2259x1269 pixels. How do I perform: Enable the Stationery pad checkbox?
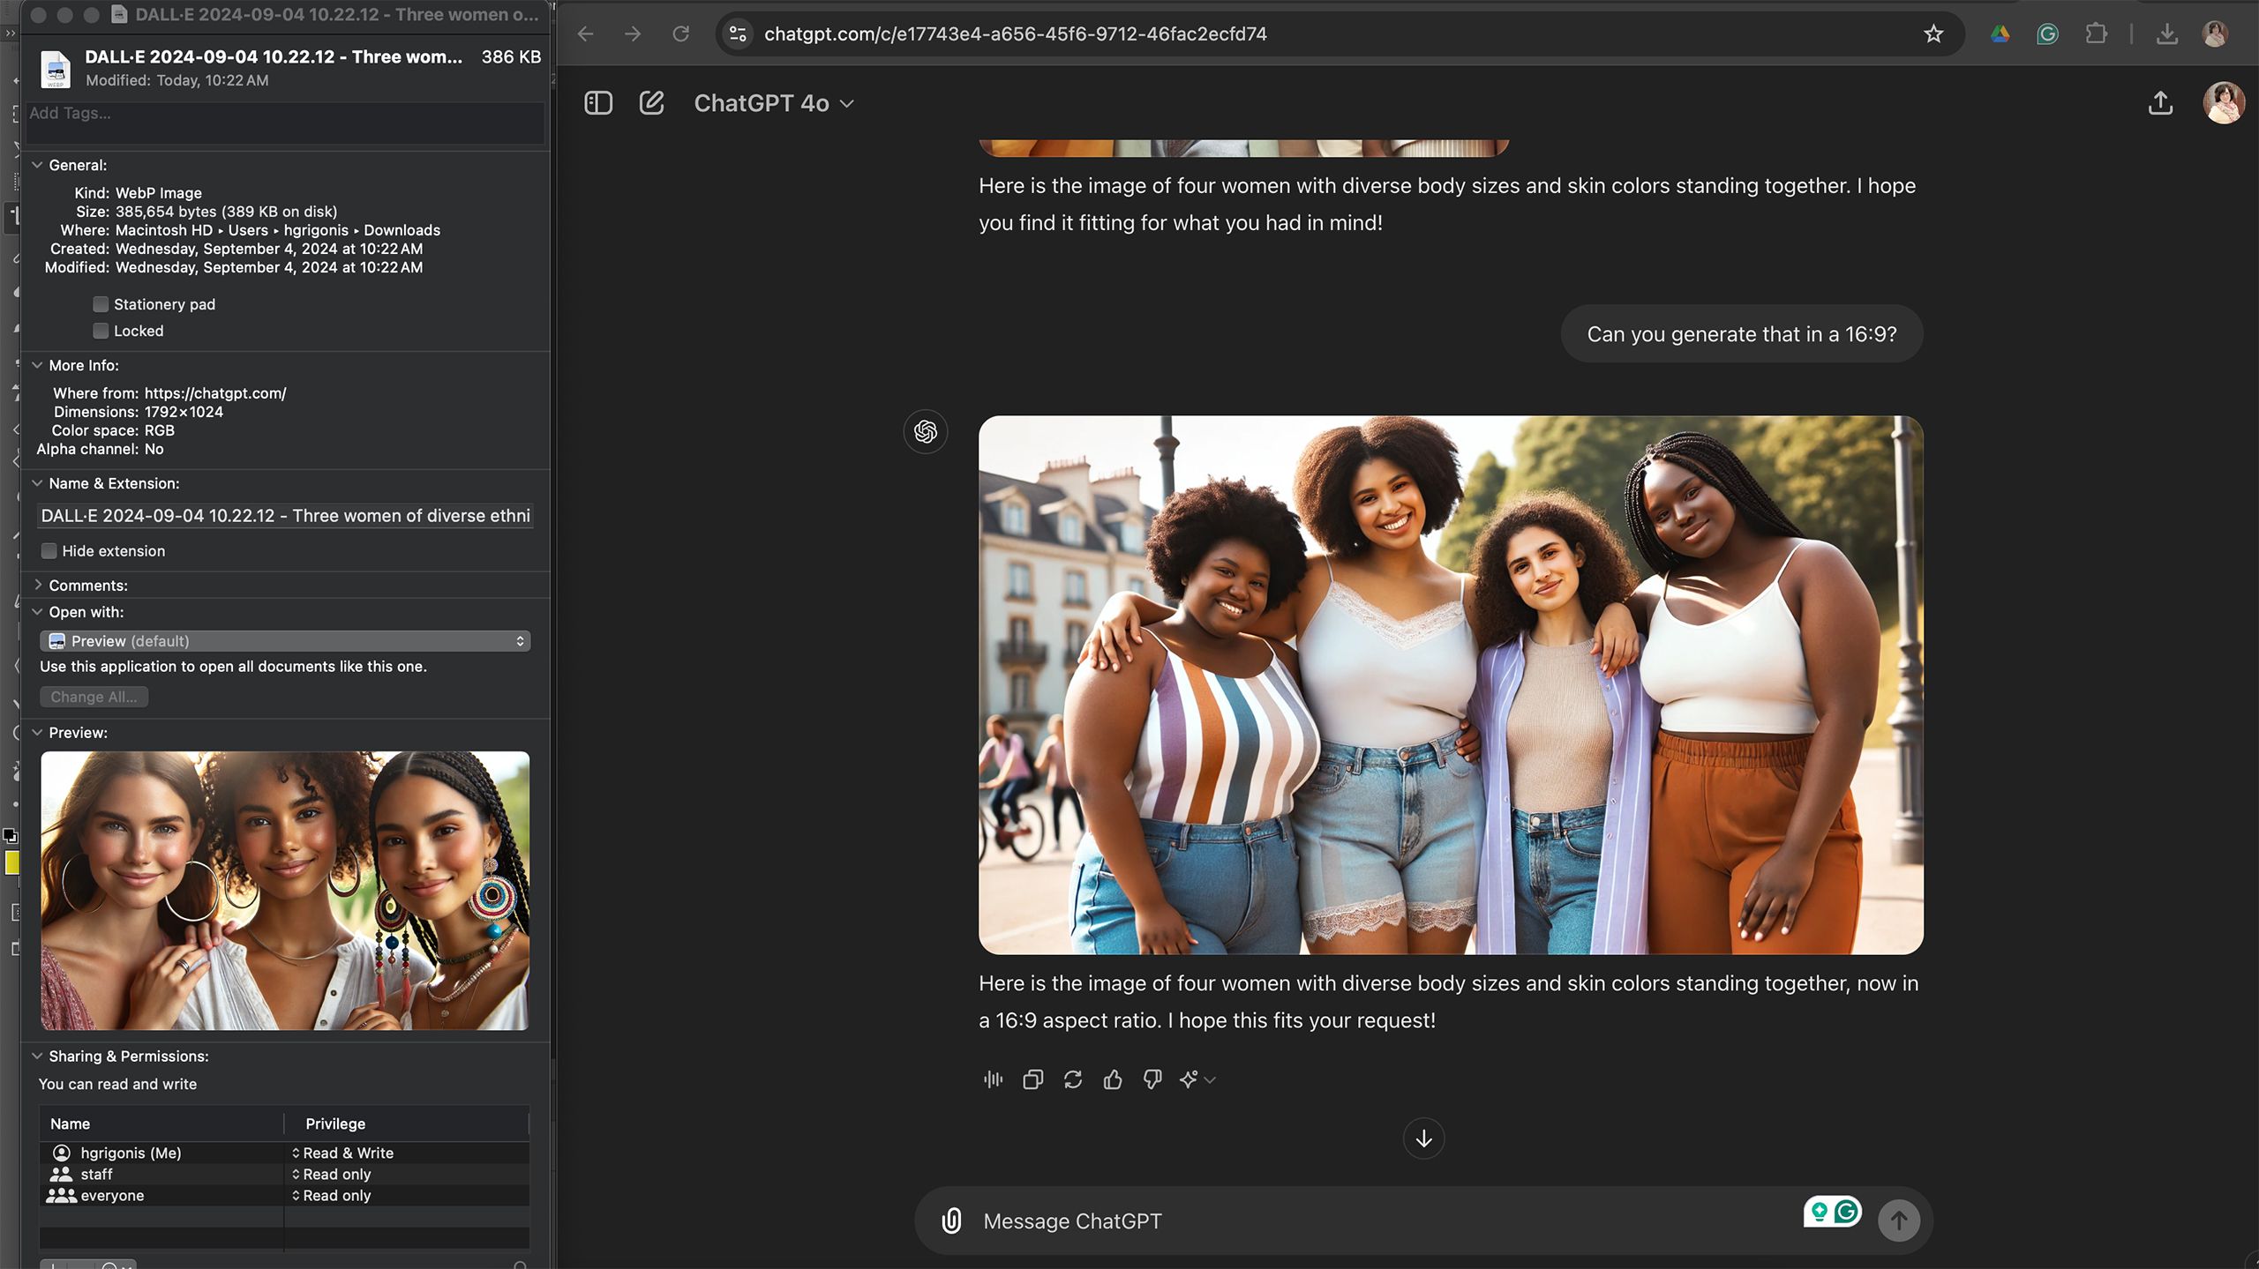point(101,304)
